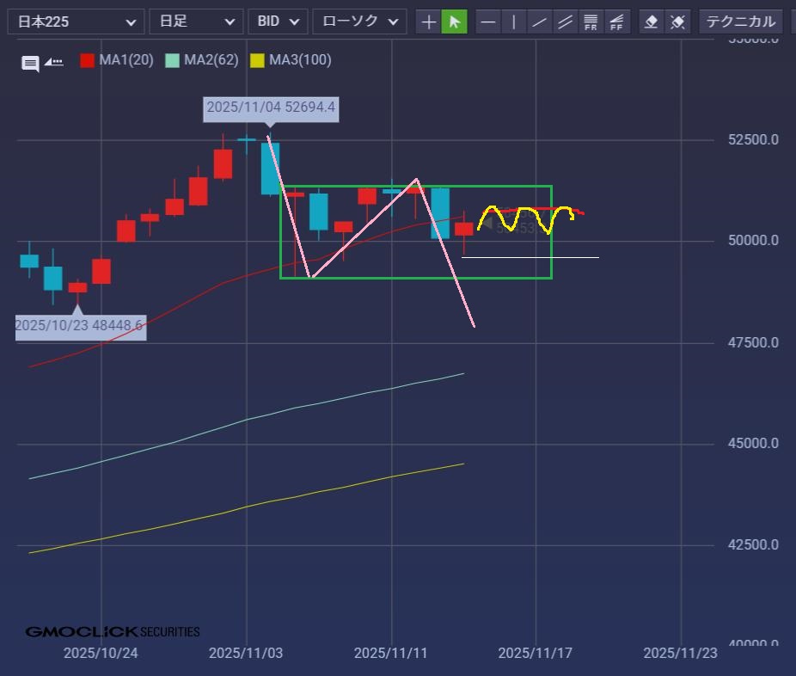
Task: Click the erase-all drawings icon
Action: click(x=677, y=22)
